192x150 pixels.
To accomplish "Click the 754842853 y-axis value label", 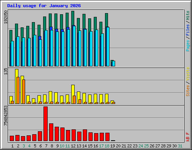I will point(6,116).
